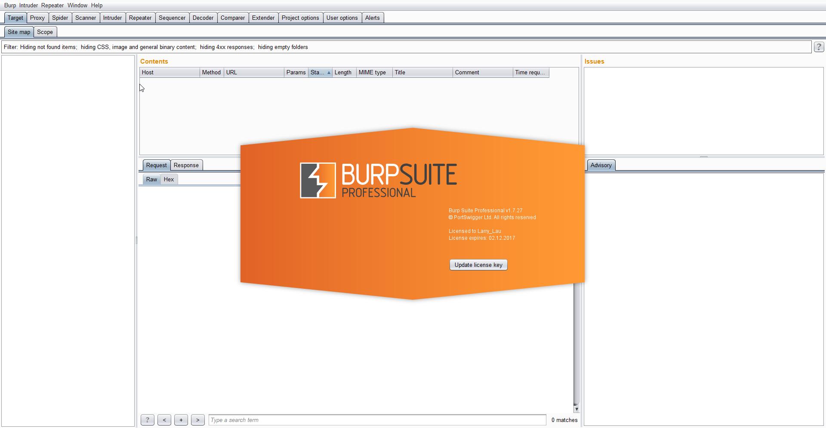
Task: Sort contents by Time requested column
Action: click(531, 73)
